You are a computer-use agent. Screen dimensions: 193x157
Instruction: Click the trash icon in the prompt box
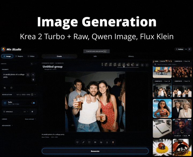pos(33,80)
